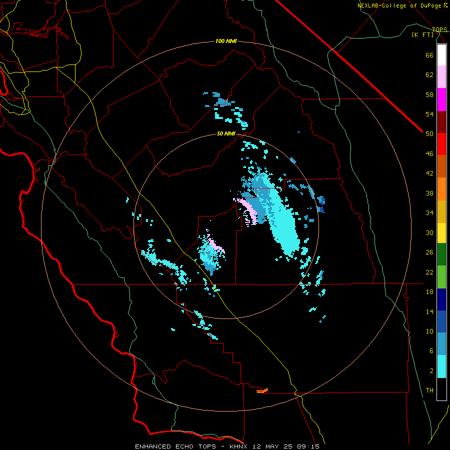Click the NEXLAB-College of DuPage label
The height and width of the screenshot is (450, 450).
click(402, 5)
